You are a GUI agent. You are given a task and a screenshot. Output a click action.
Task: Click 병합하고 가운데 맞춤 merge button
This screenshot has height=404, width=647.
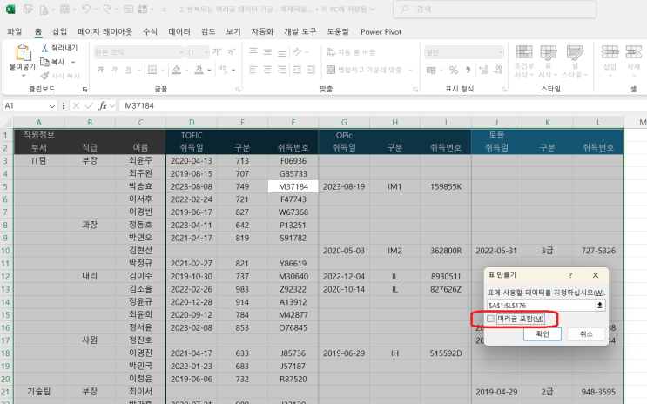pos(364,70)
